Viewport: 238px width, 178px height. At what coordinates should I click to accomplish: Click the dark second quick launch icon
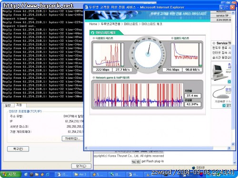click(31, 175)
